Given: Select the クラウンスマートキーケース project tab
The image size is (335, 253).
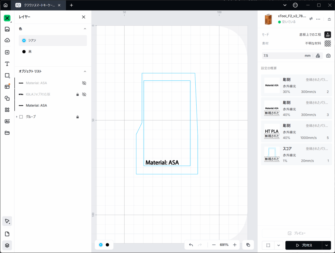Looking at the screenshot, I should tap(40, 5).
